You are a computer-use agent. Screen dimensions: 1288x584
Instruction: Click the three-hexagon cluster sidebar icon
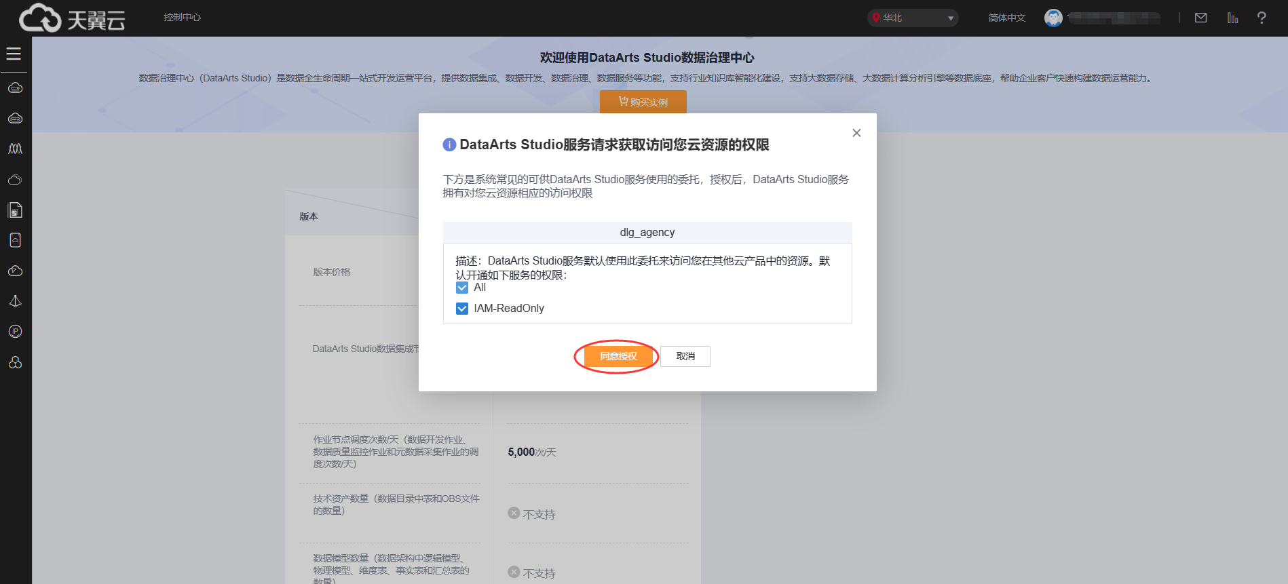click(x=15, y=362)
